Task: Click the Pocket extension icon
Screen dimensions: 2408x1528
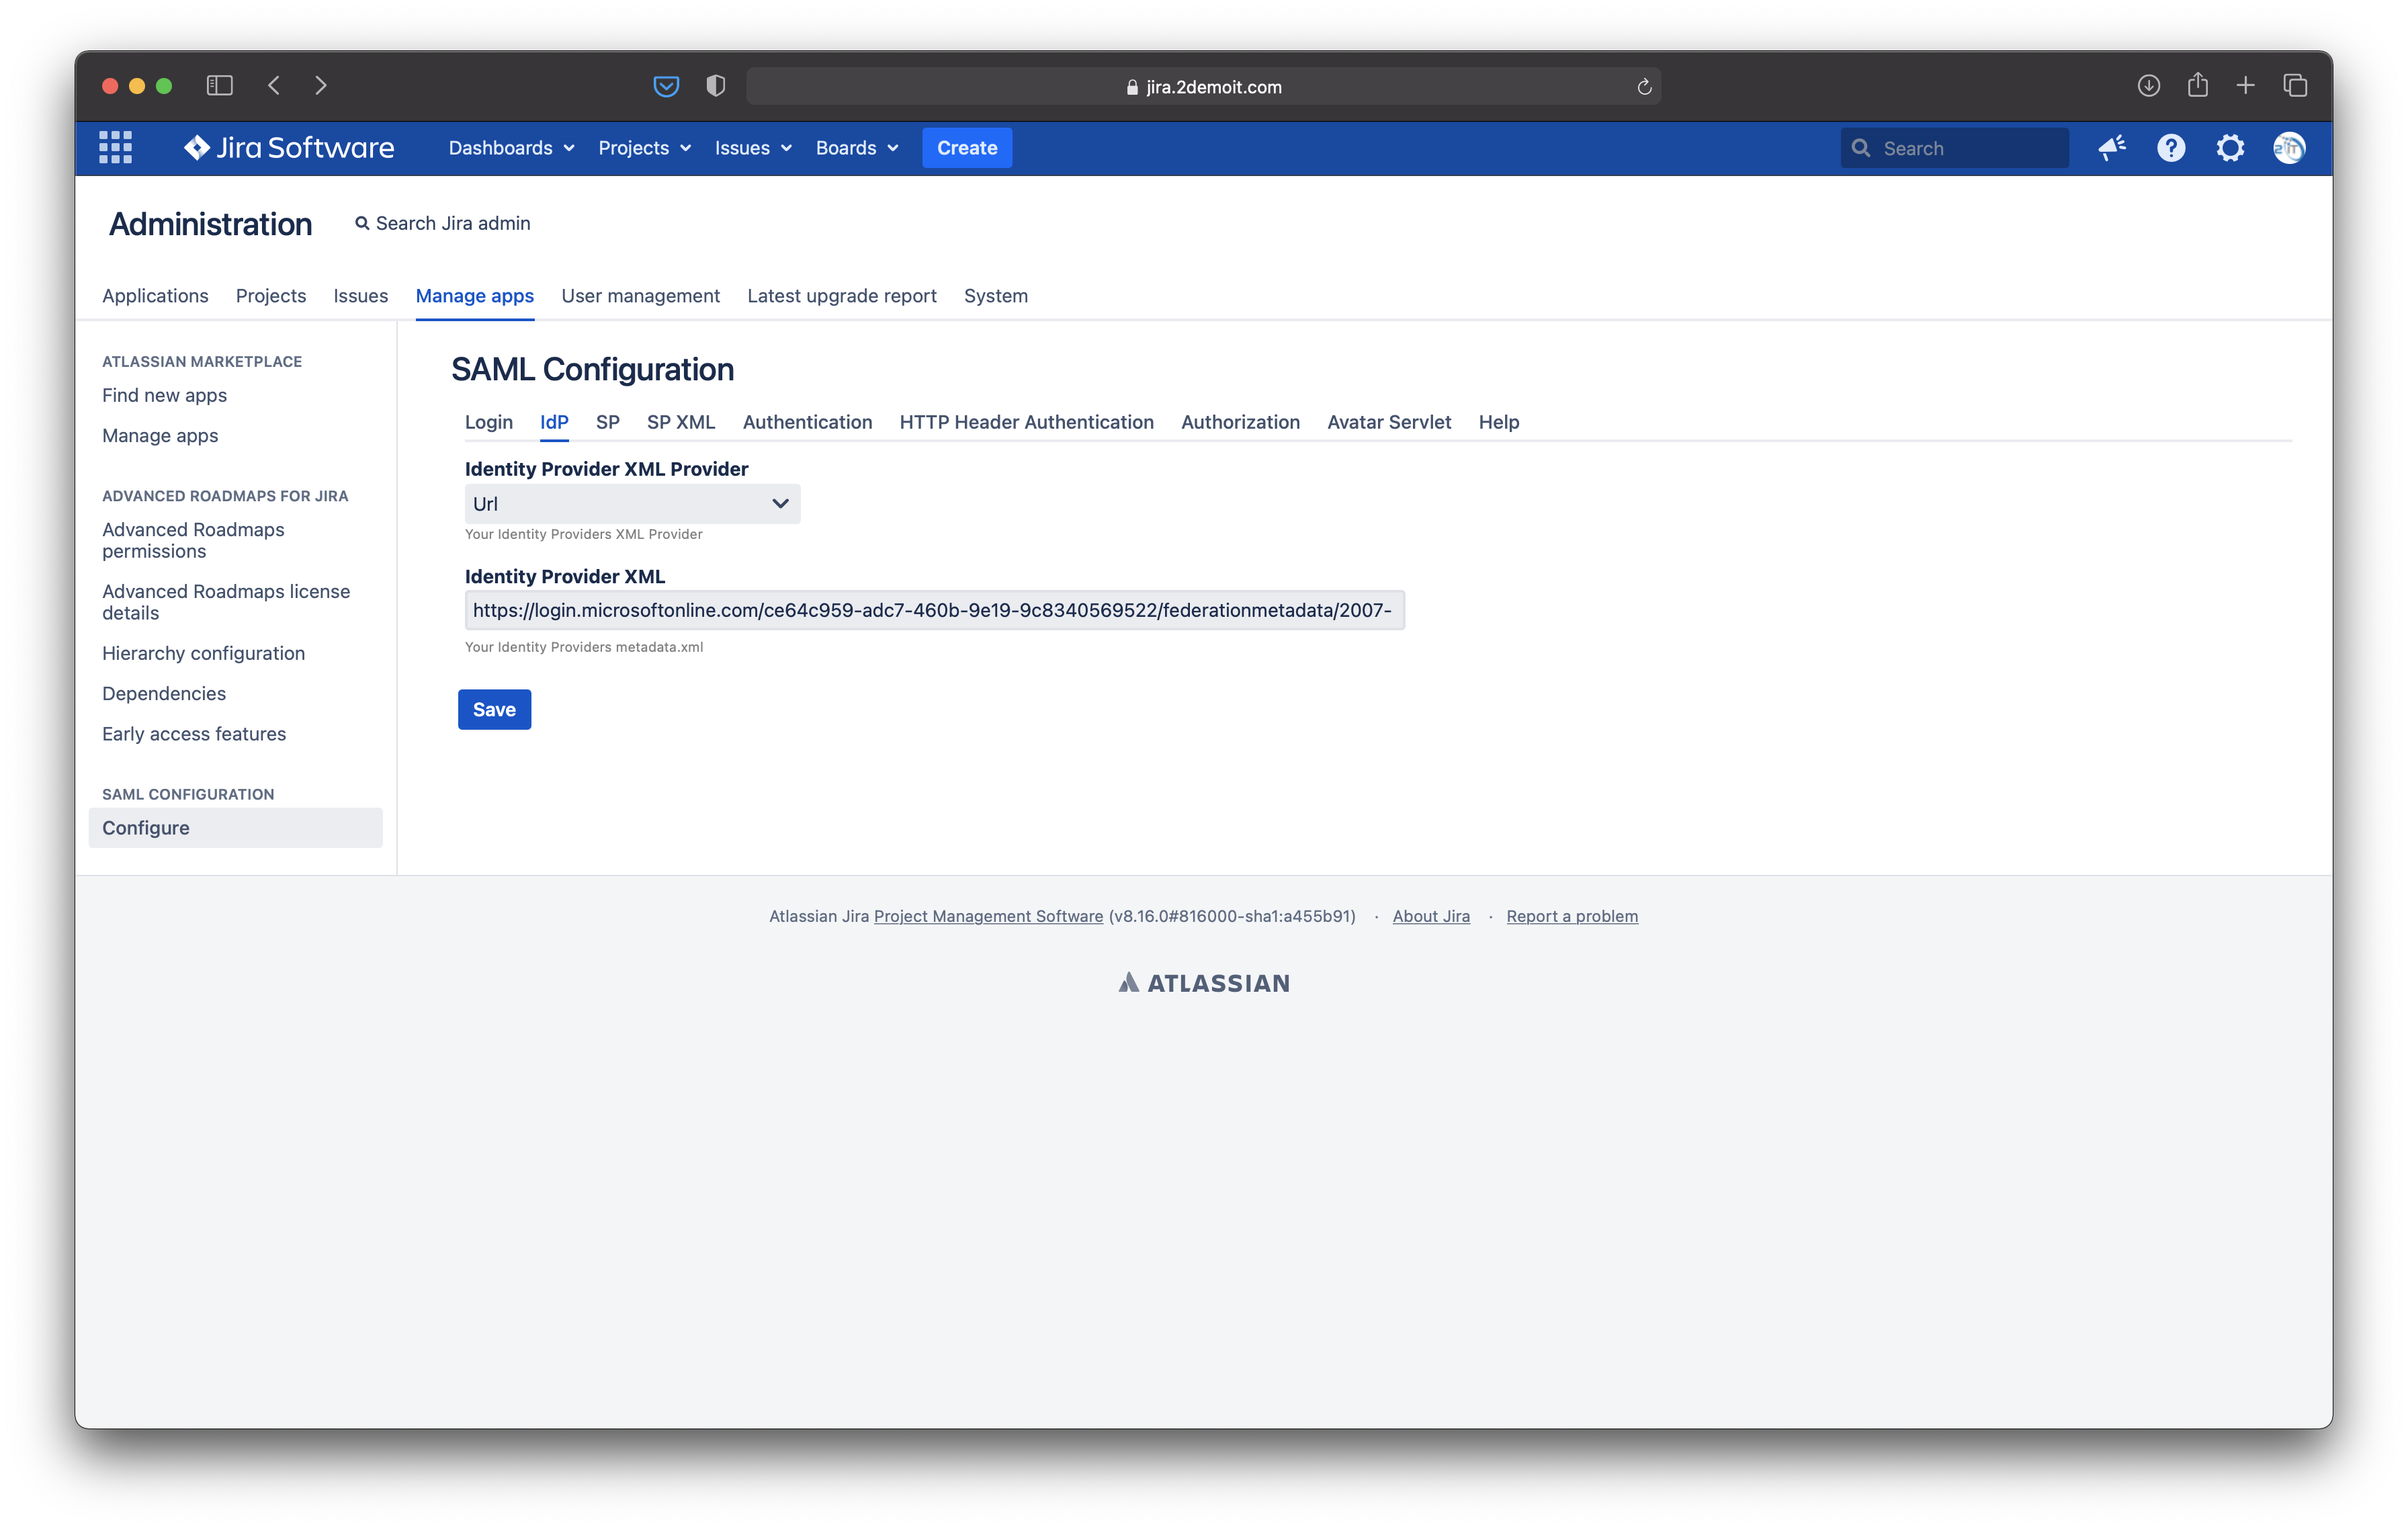Action: 666,86
